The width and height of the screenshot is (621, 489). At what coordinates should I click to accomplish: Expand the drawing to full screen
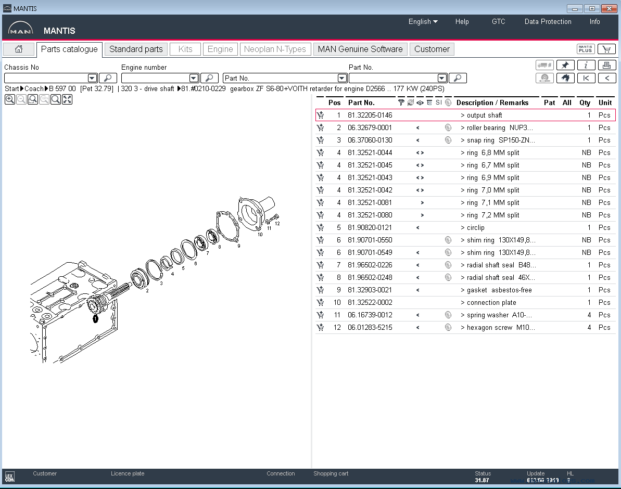point(67,99)
